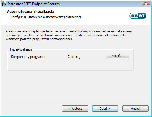Click the separator line above the navigation buttons
152x117 pixels.
click(x=77, y=102)
